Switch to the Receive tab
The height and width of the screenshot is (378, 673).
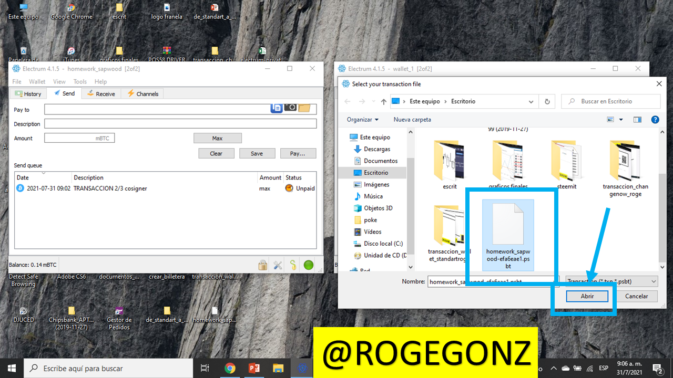point(101,94)
